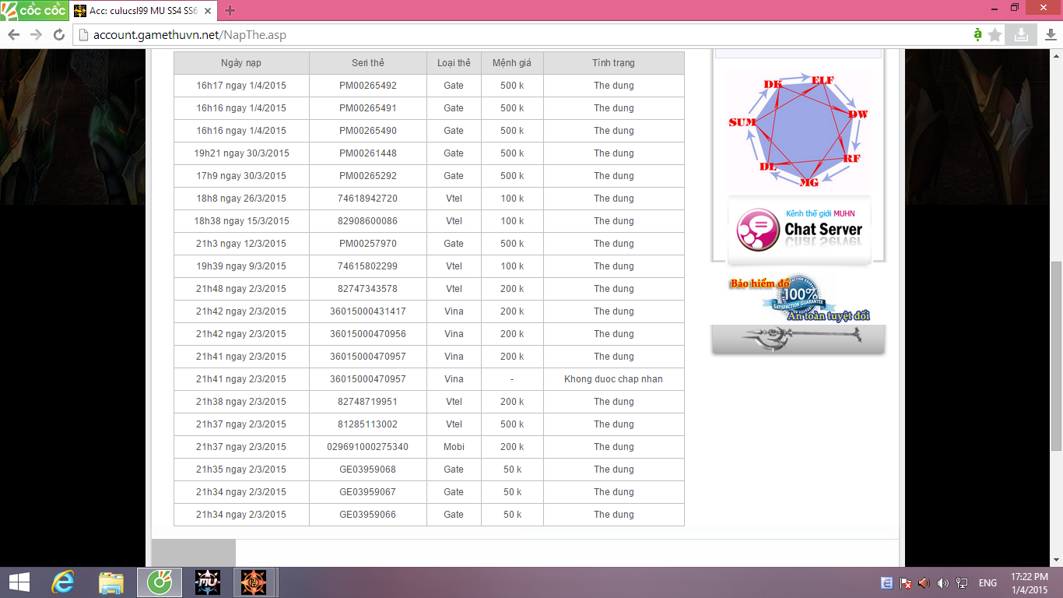1063x598 pixels.
Task: Launch Internet Explorer from taskbar
Action: coord(63,582)
